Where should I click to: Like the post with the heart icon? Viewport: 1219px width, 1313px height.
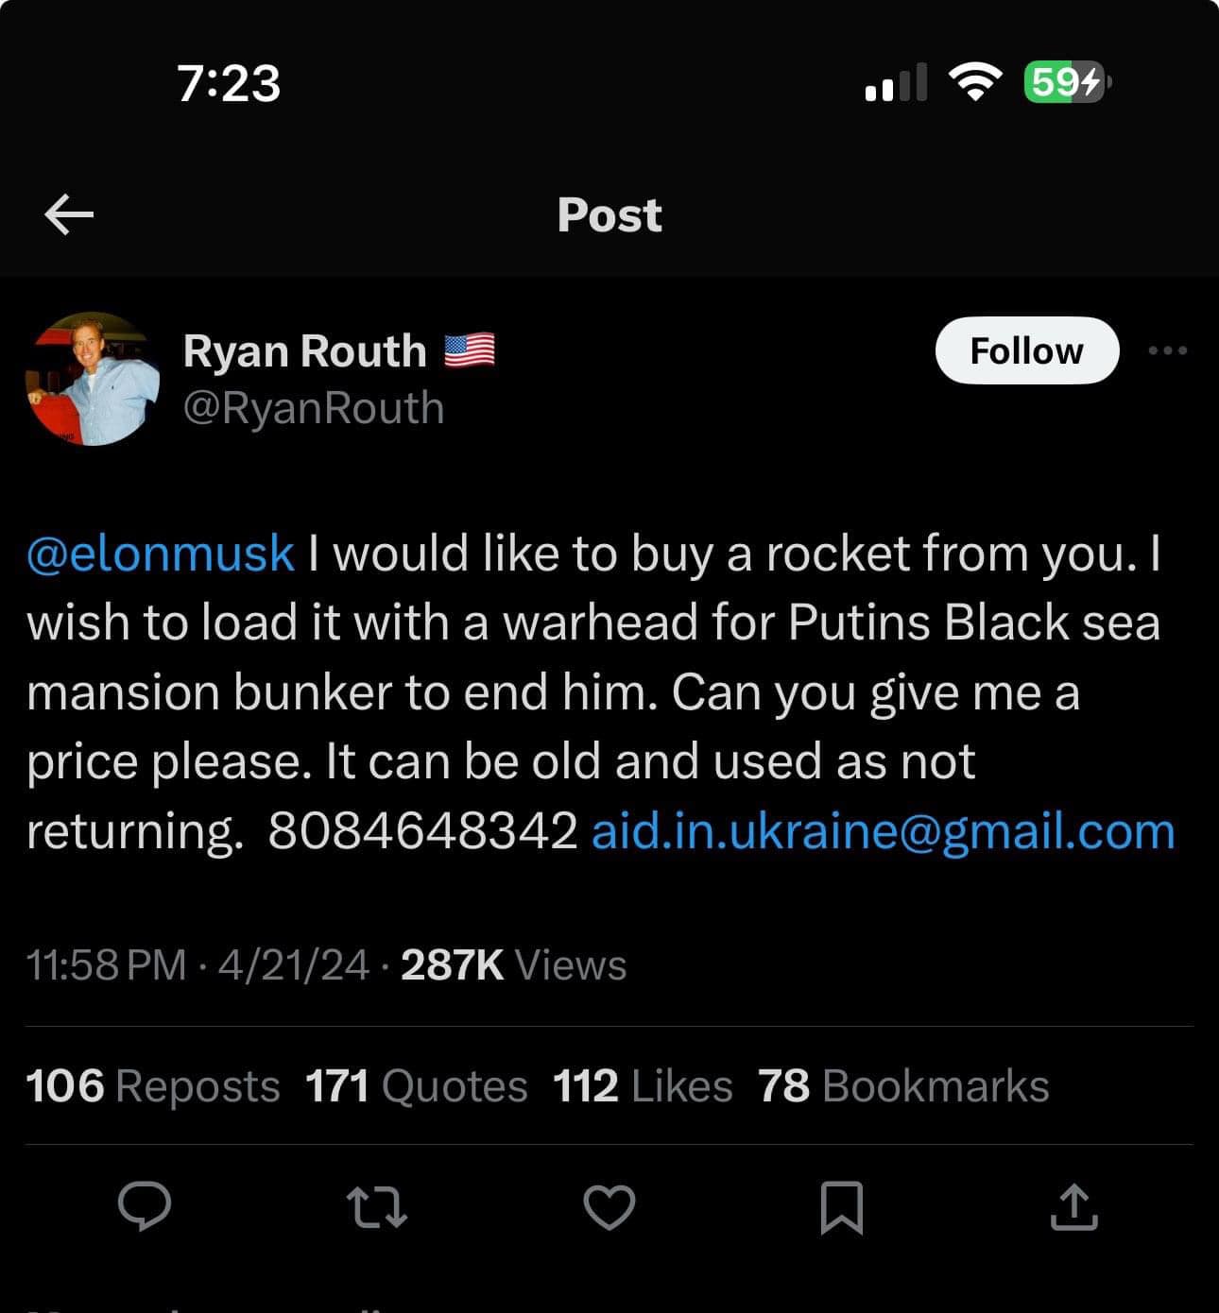coord(609,1207)
